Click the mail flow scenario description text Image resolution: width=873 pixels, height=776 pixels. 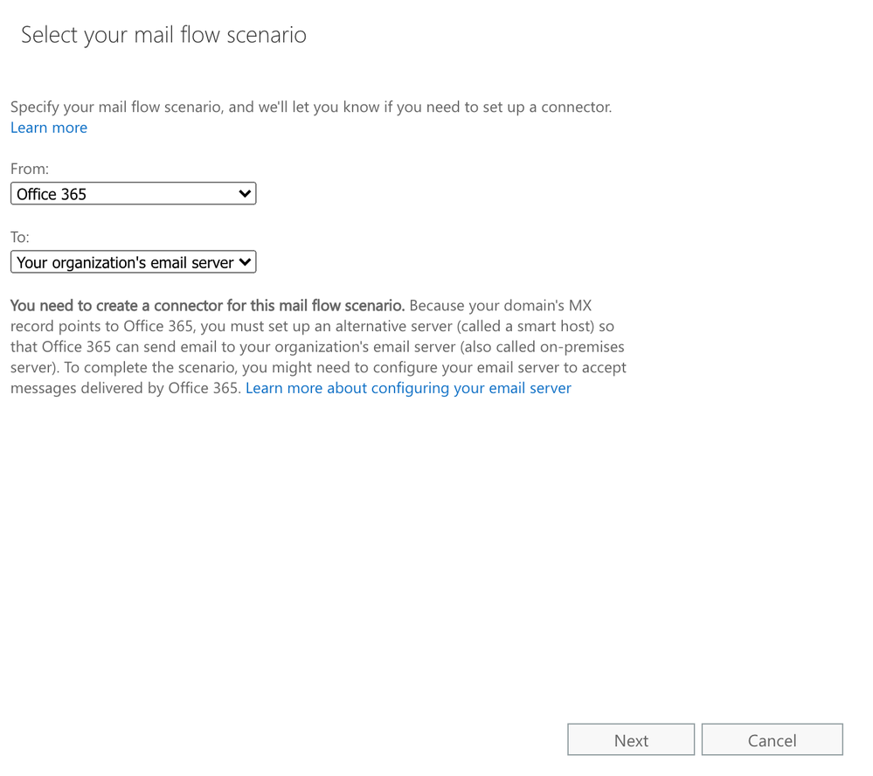[310, 107]
